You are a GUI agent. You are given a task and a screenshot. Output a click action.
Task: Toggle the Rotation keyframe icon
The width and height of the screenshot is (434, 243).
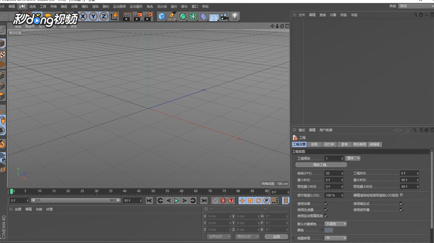[x=259, y=200]
